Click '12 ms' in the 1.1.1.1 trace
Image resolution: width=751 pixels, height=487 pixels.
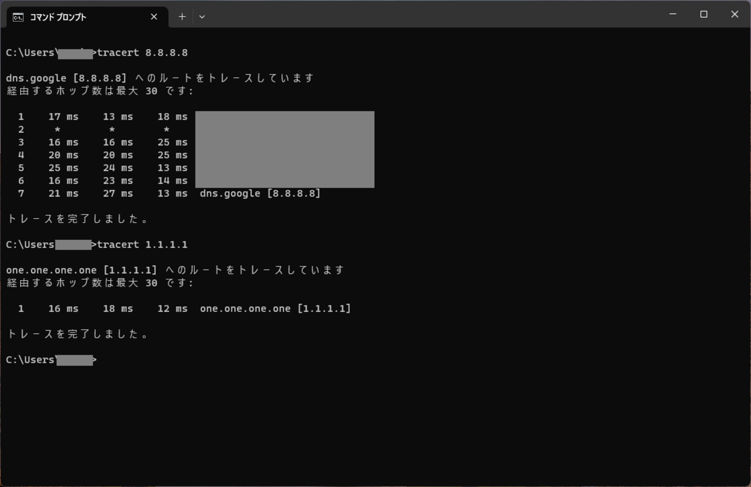pos(172,308)
